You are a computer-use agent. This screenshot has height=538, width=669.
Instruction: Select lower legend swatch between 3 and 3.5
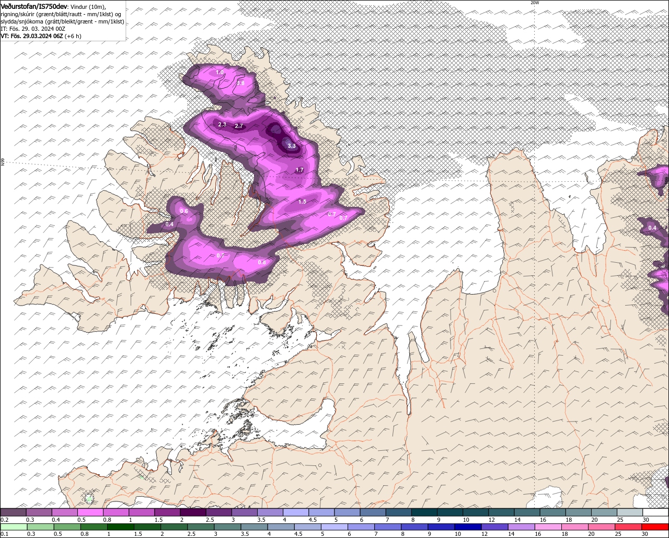pyautogui.click(x=228, y=527)
